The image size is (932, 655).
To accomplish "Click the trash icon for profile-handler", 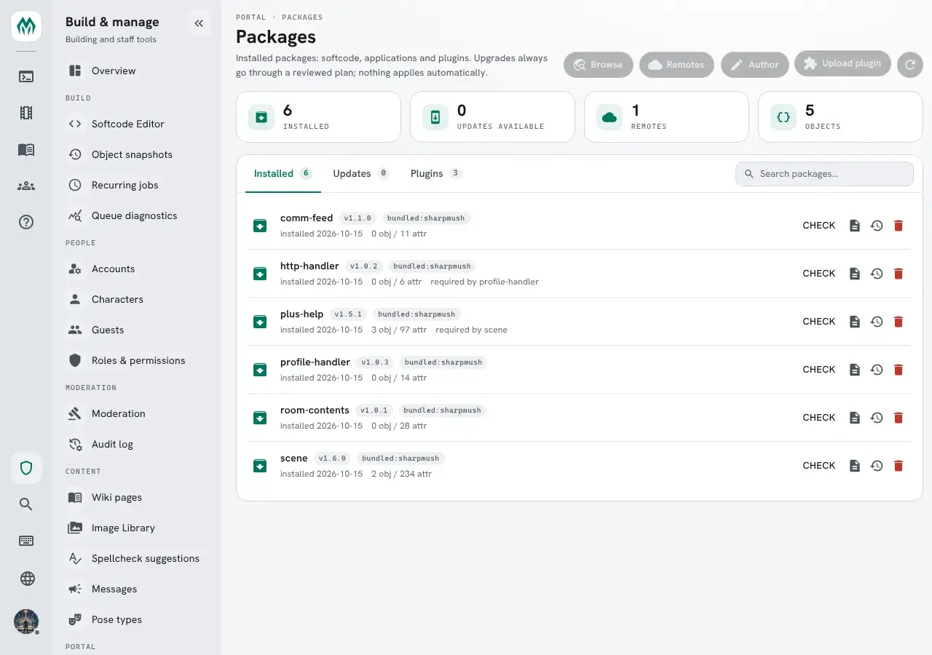I will point(899,370).
